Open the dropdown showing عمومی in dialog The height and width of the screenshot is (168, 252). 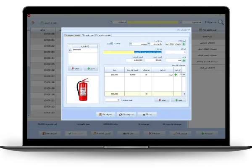pyautogui.click(x=131, y=44)
